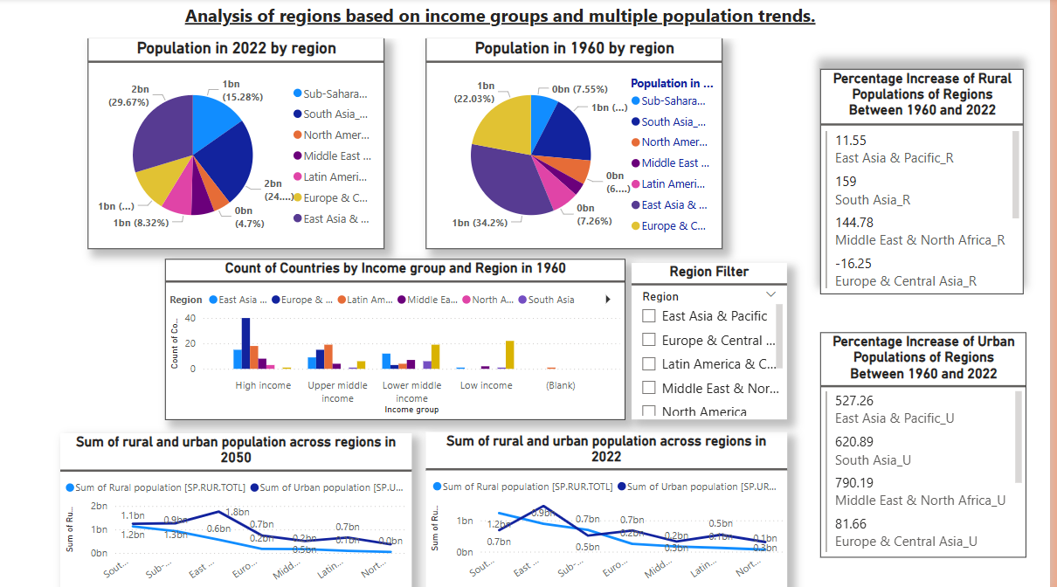Click the Rural Populations card scrollbar
Image resolution: width=1057 pixels, height=587 pixels.
coord(1016,174)
